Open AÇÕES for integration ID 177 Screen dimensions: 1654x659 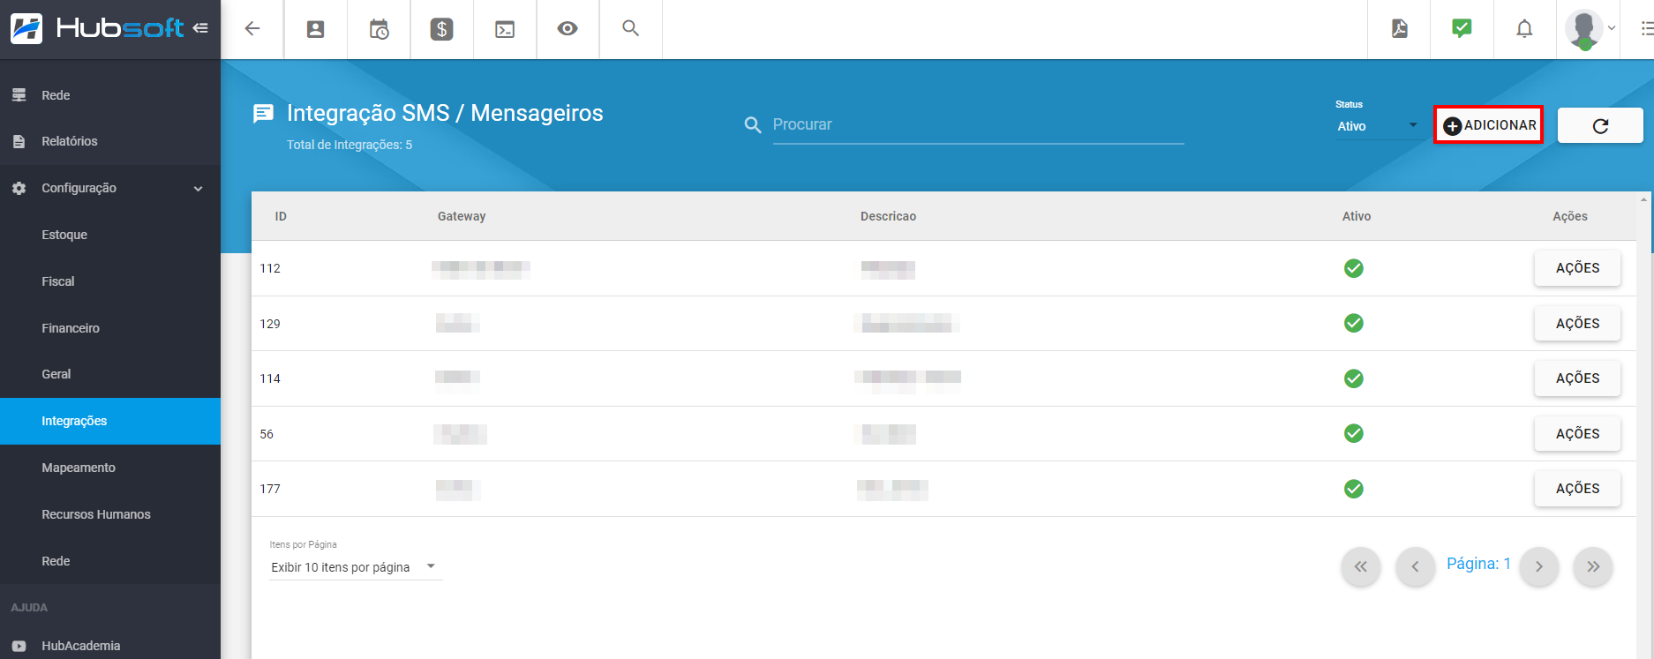point(1577,489)
